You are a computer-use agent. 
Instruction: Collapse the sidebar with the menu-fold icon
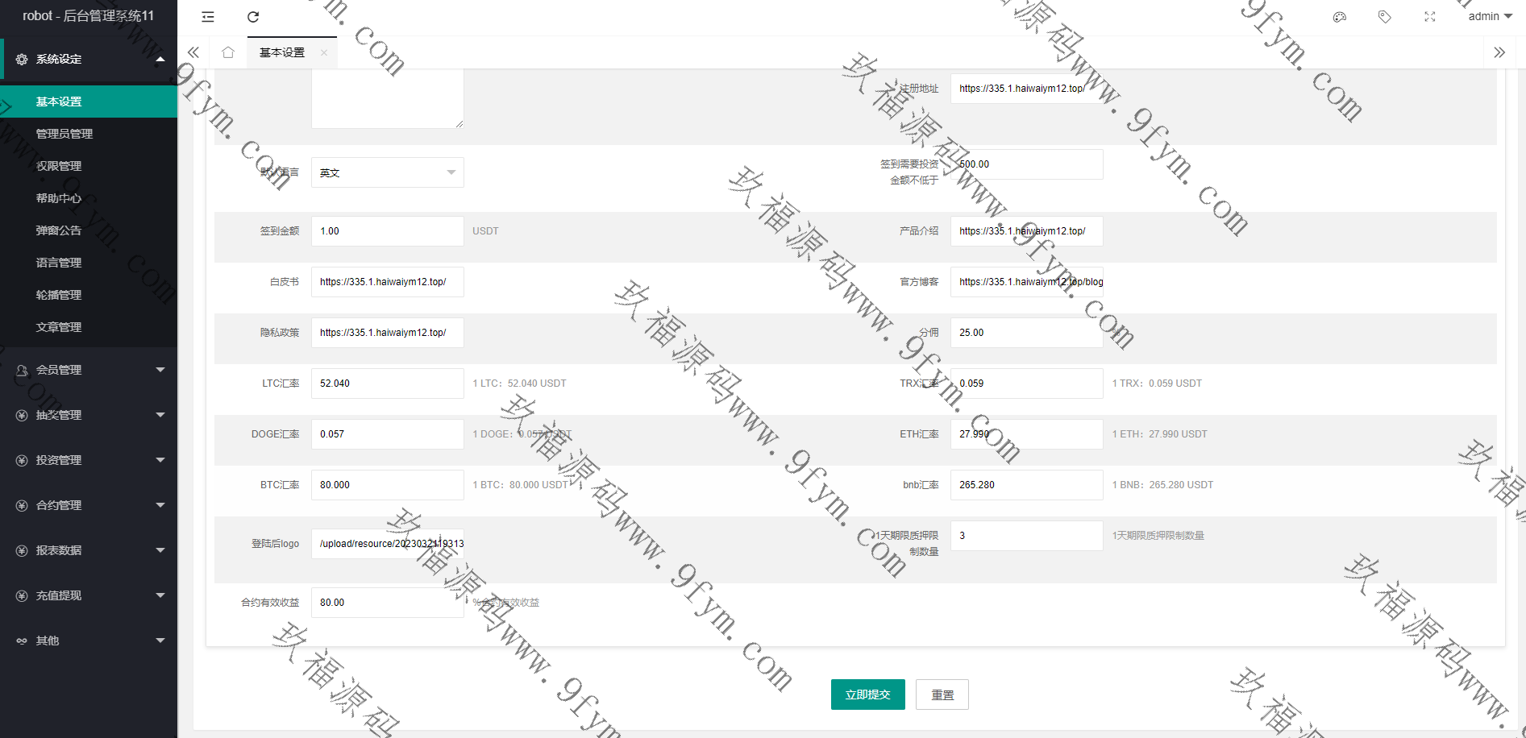(208, 17)
